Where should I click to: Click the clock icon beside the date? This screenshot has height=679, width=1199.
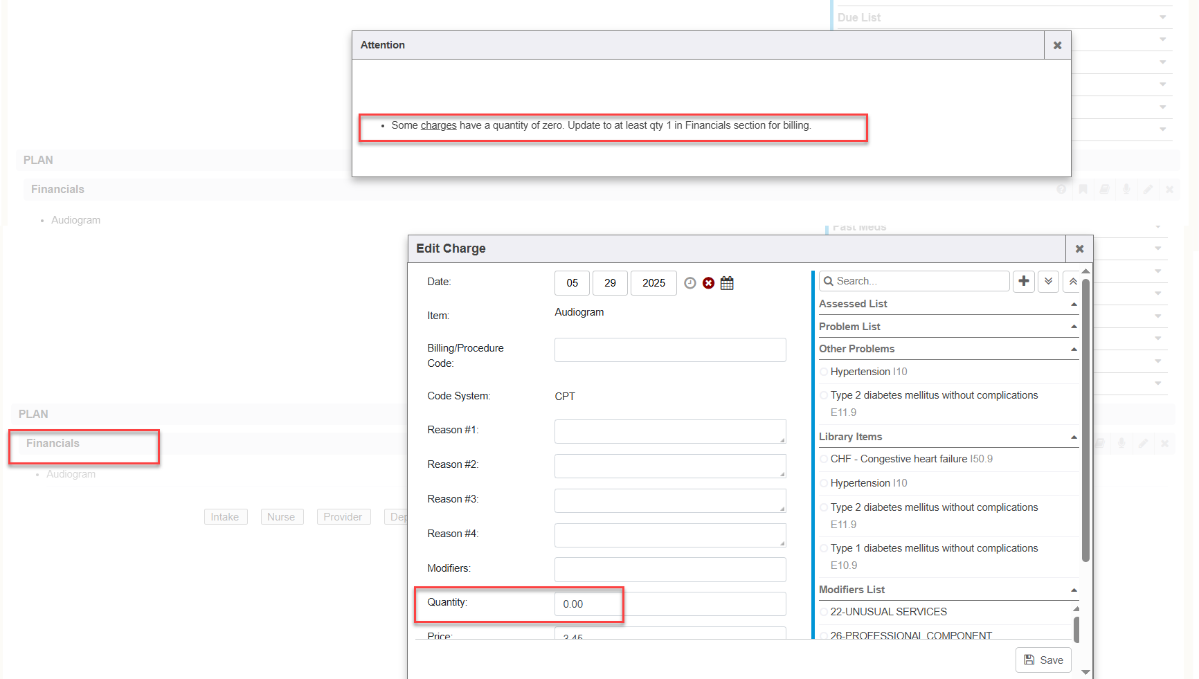click(x=689, y=283)
